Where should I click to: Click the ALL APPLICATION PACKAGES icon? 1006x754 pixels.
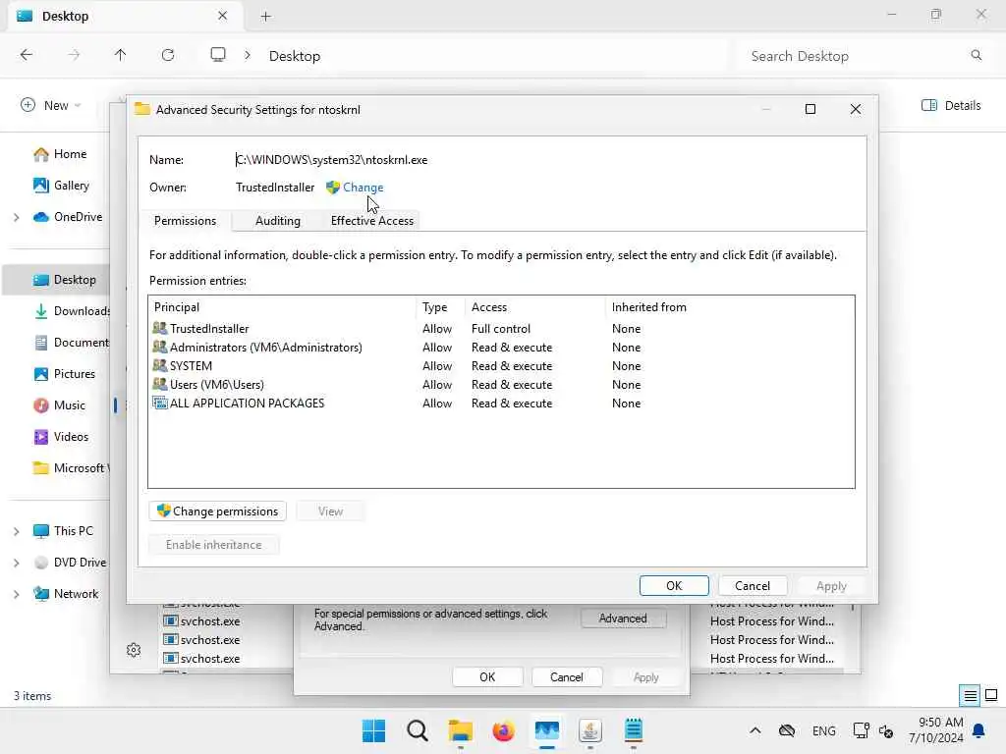(x=160, y=403)
